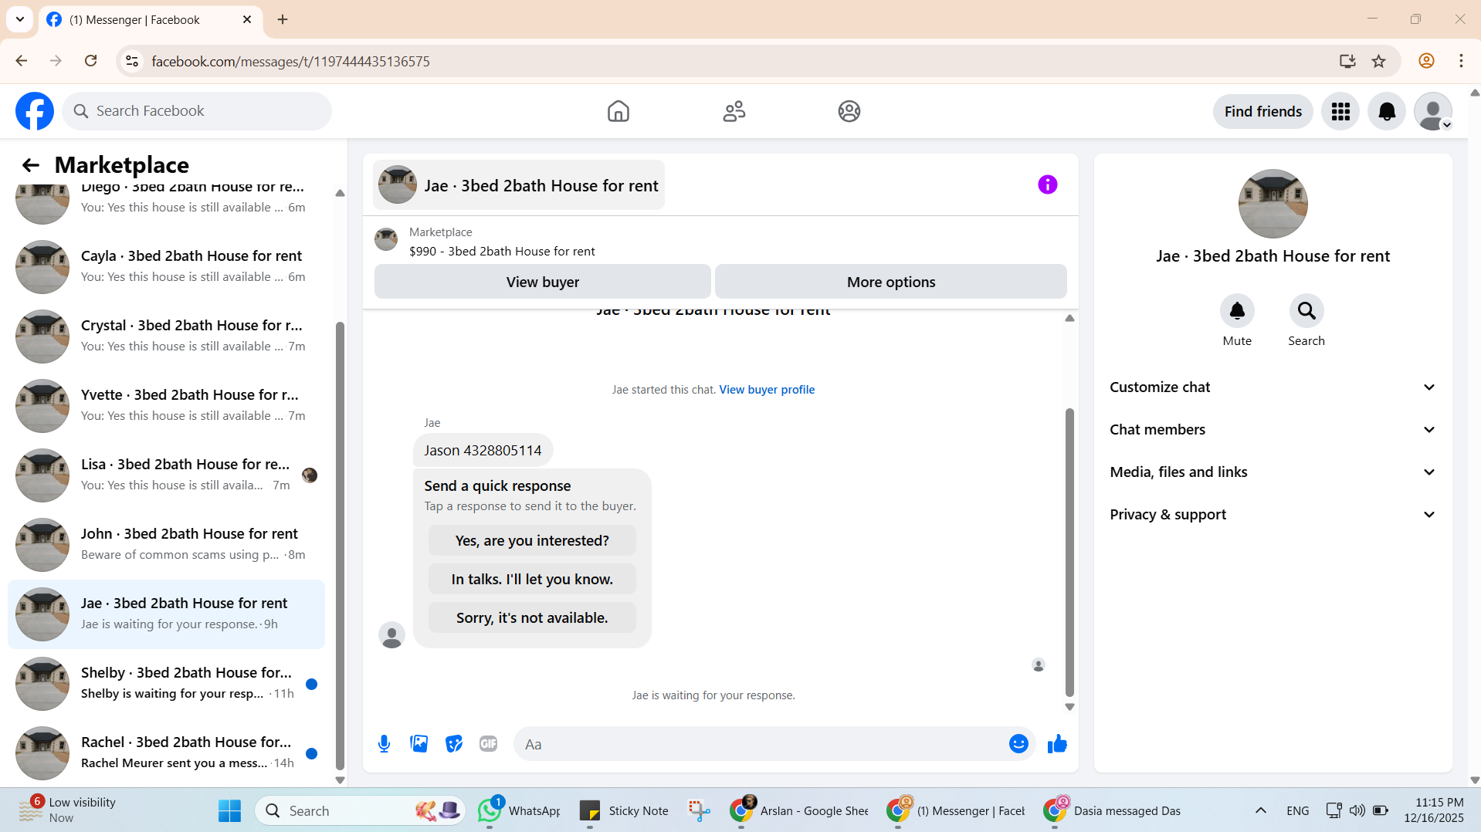Send quick response 'Sorry, it's not available.'
This screenshot has height=832, width=1481.
tap(532, 617)
